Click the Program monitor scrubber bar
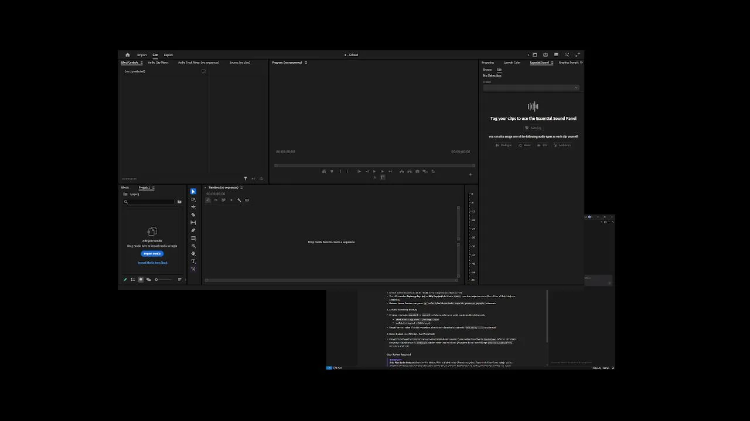The height and width of the screenshot is (421, 750). click(374, 165)
